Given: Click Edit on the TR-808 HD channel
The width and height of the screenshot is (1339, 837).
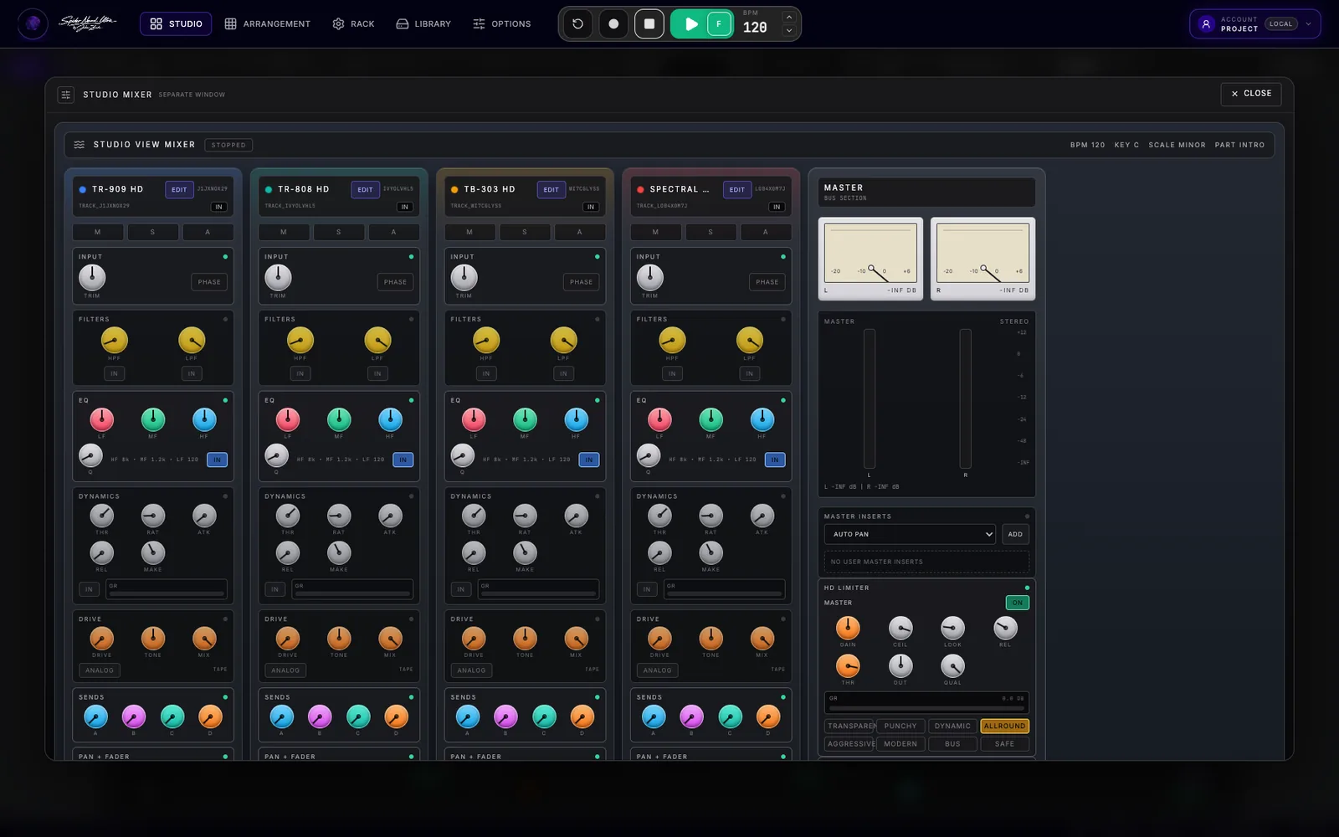Looking at the screenshot, I should click(365, 190).
